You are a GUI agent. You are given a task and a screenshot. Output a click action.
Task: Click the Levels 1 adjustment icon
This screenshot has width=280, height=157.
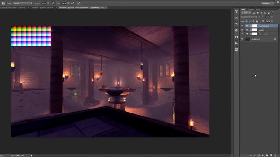click(x=247, y=30)
